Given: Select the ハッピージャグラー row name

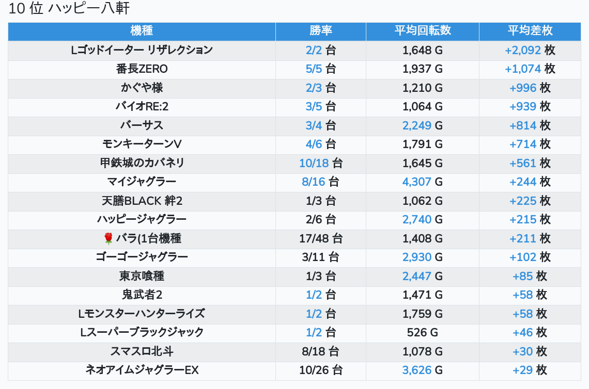Looking at the screenshot, I should (142, 219).
